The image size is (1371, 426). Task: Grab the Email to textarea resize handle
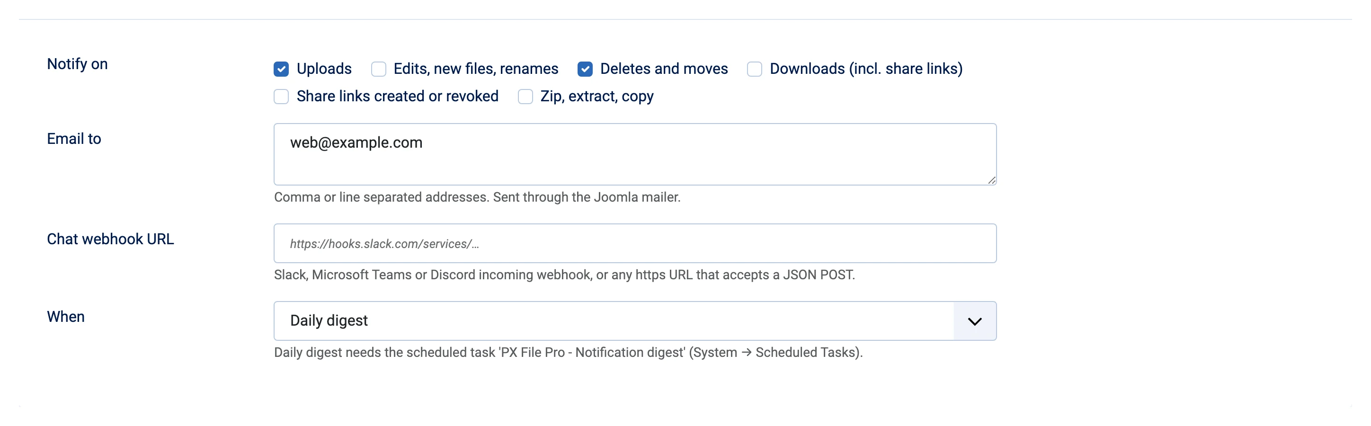[991, 180]
